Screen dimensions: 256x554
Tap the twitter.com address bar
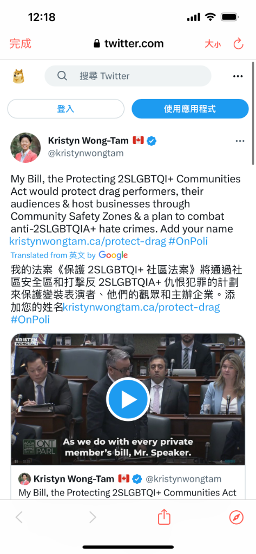pos(128,44)
